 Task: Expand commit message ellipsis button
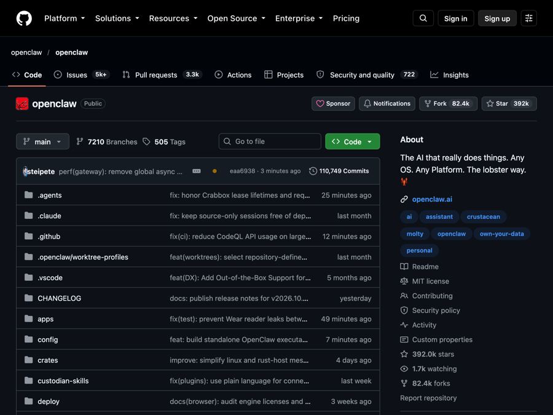coord(197,171)
